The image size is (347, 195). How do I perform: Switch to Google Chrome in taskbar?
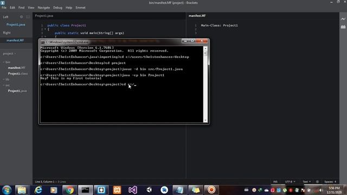pyautogui.click(x=69, y=190)
